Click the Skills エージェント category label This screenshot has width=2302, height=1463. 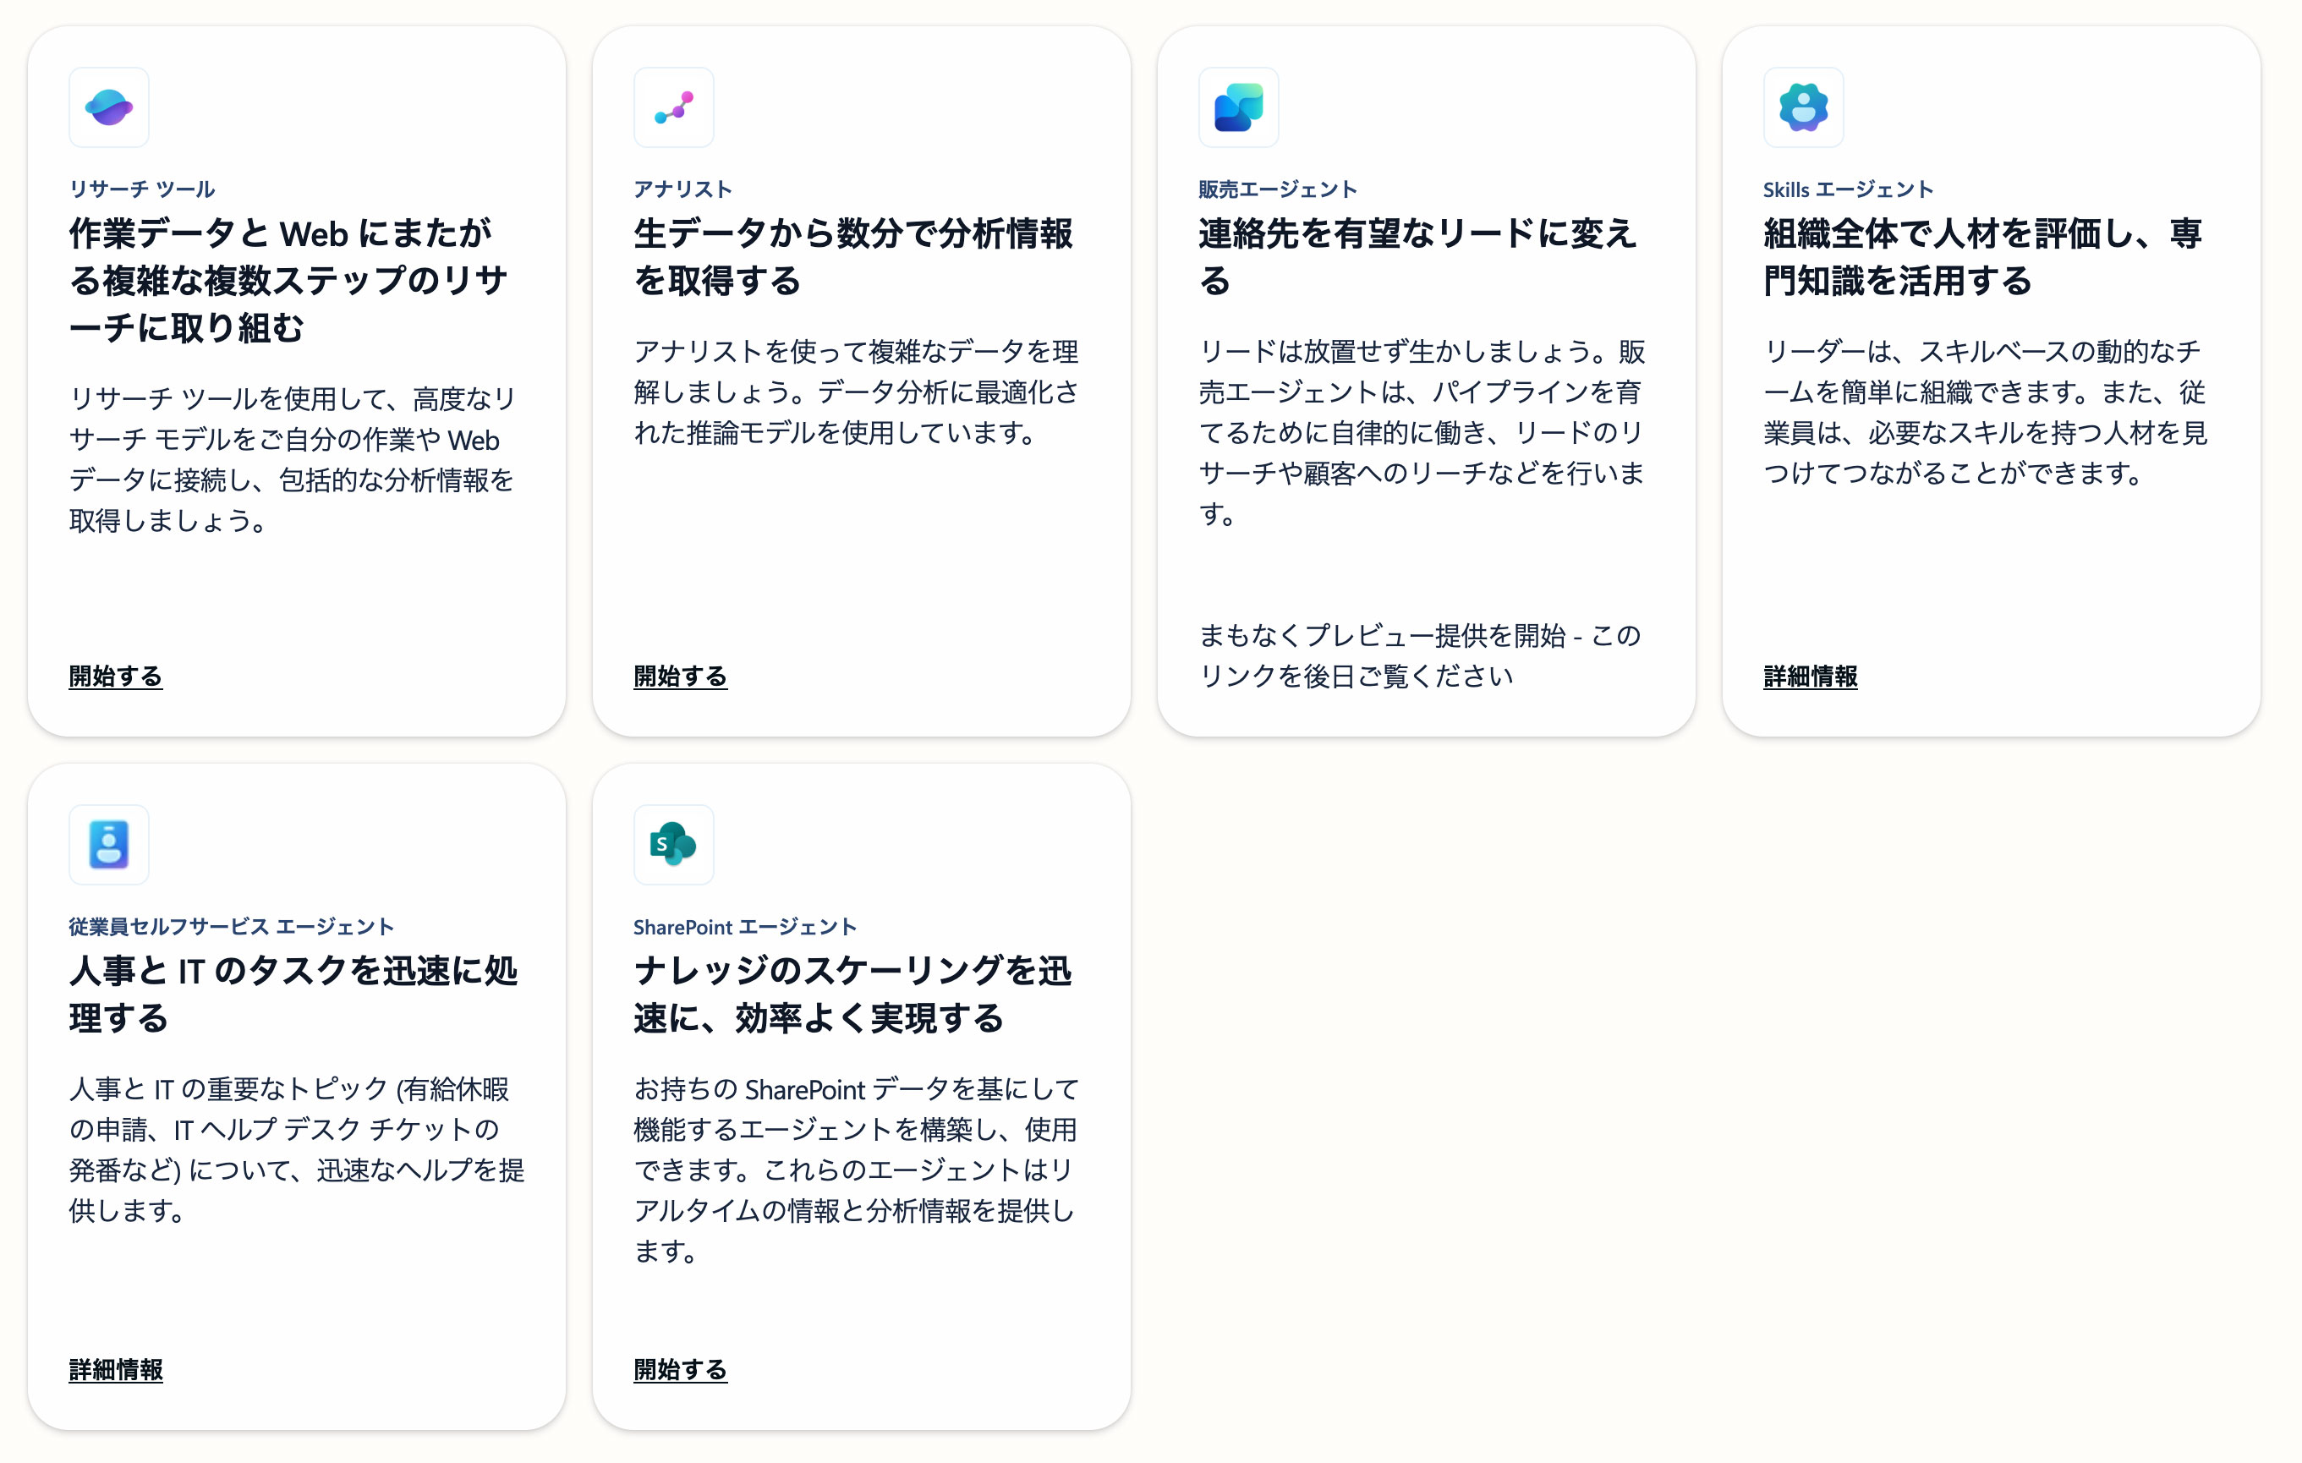pyautogui.click(x=1848, y=189)
